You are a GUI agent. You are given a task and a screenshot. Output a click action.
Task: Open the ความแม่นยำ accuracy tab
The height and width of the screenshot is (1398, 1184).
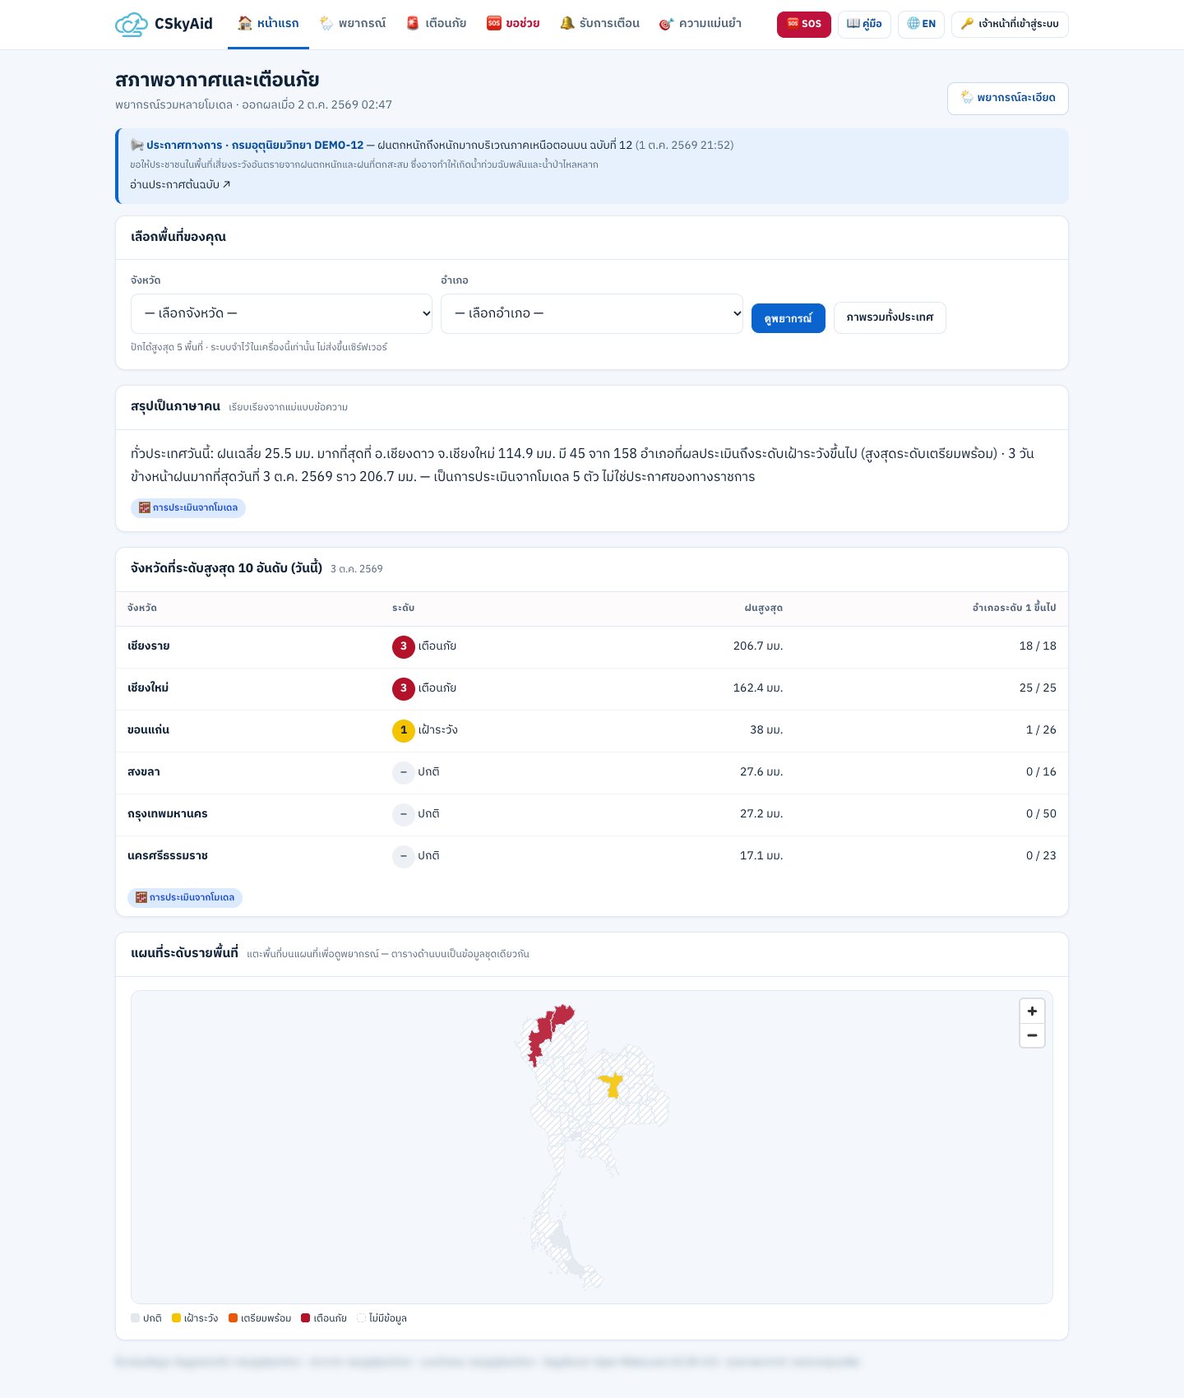[700, 24]
